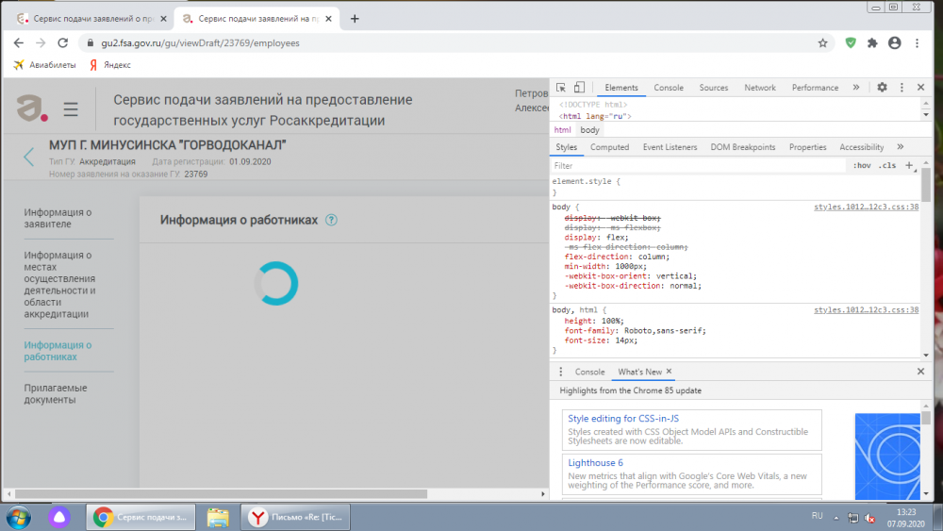943x531 pixels.
Task: Click the back arrow beside the organization name
Action: coord(29,157)
